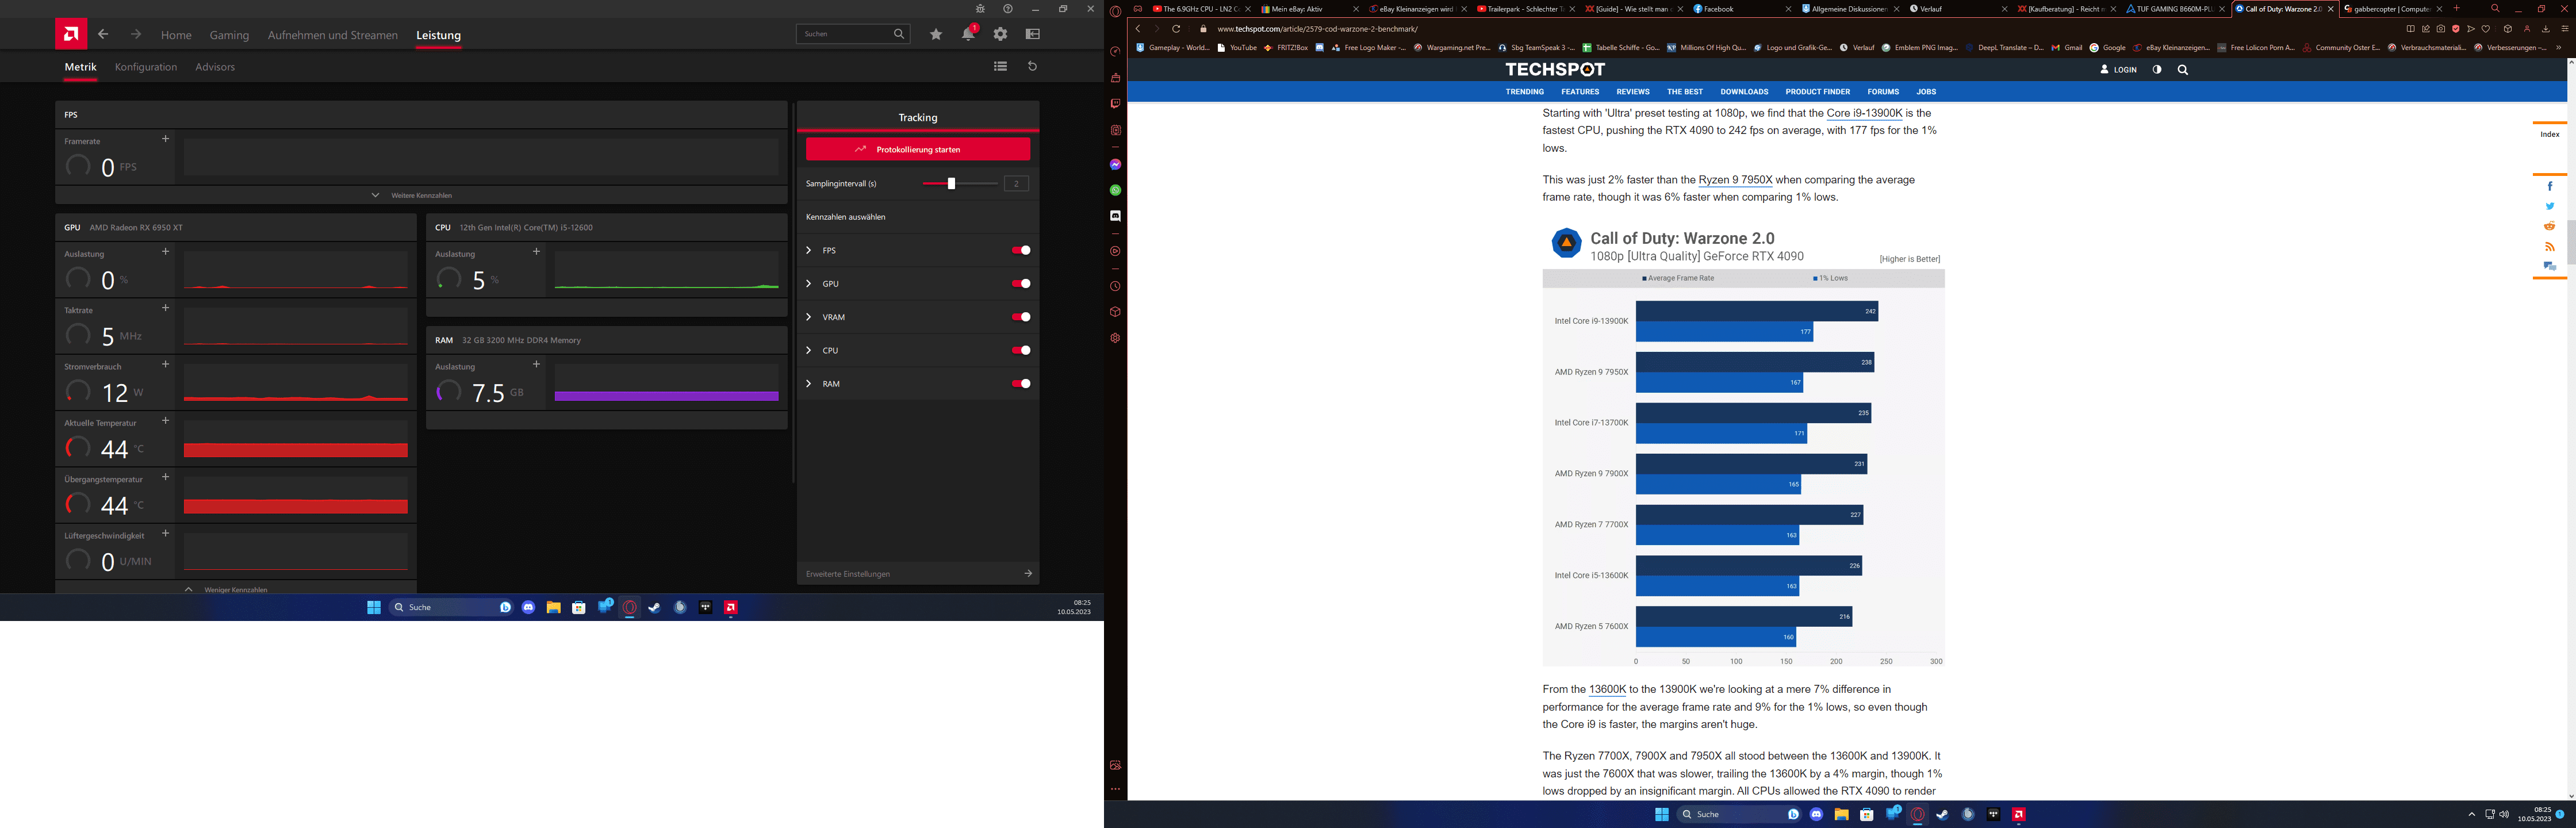The height and width of the screenshot is (828, 2576).
Task: Open WhatsApp in the Opera sidebar
Action: 1116,190
